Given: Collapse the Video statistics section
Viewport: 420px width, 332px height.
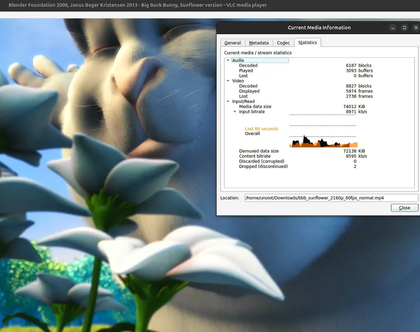Looking at the screenshot, I should coord(228,81).
